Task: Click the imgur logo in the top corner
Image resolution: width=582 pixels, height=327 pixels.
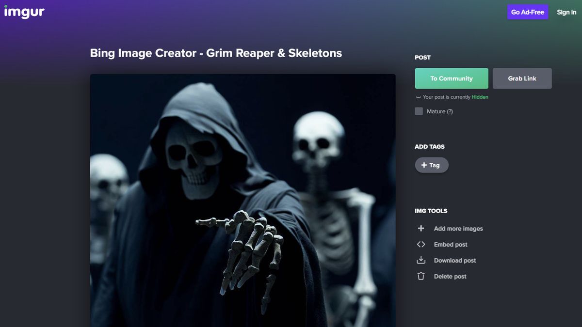Action: tap(24, 12)
